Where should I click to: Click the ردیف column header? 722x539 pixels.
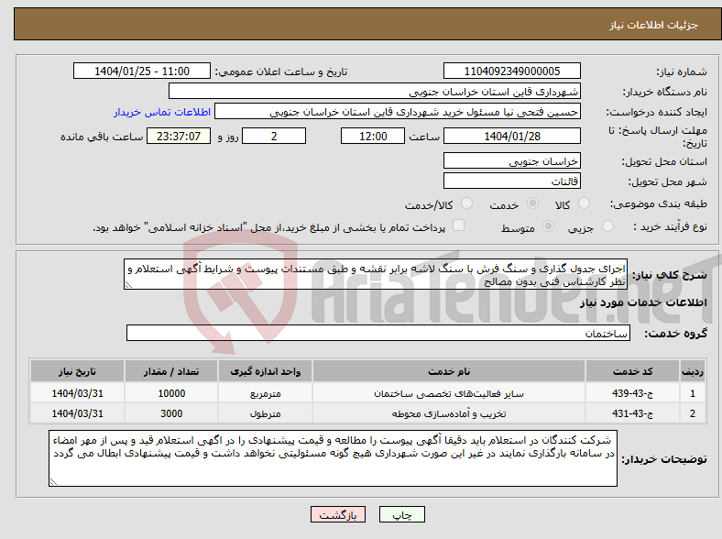coord(693,371)
